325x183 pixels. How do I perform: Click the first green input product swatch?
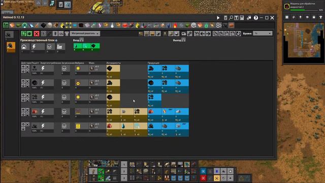pyautogui.click(x=78, y=46)
